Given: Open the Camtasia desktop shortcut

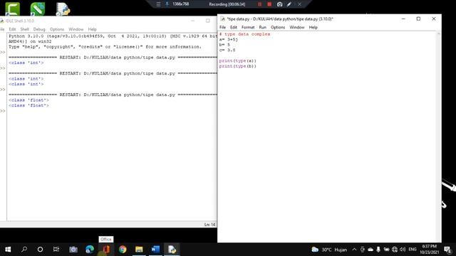Looking at the screenshot, I should 13,9.
